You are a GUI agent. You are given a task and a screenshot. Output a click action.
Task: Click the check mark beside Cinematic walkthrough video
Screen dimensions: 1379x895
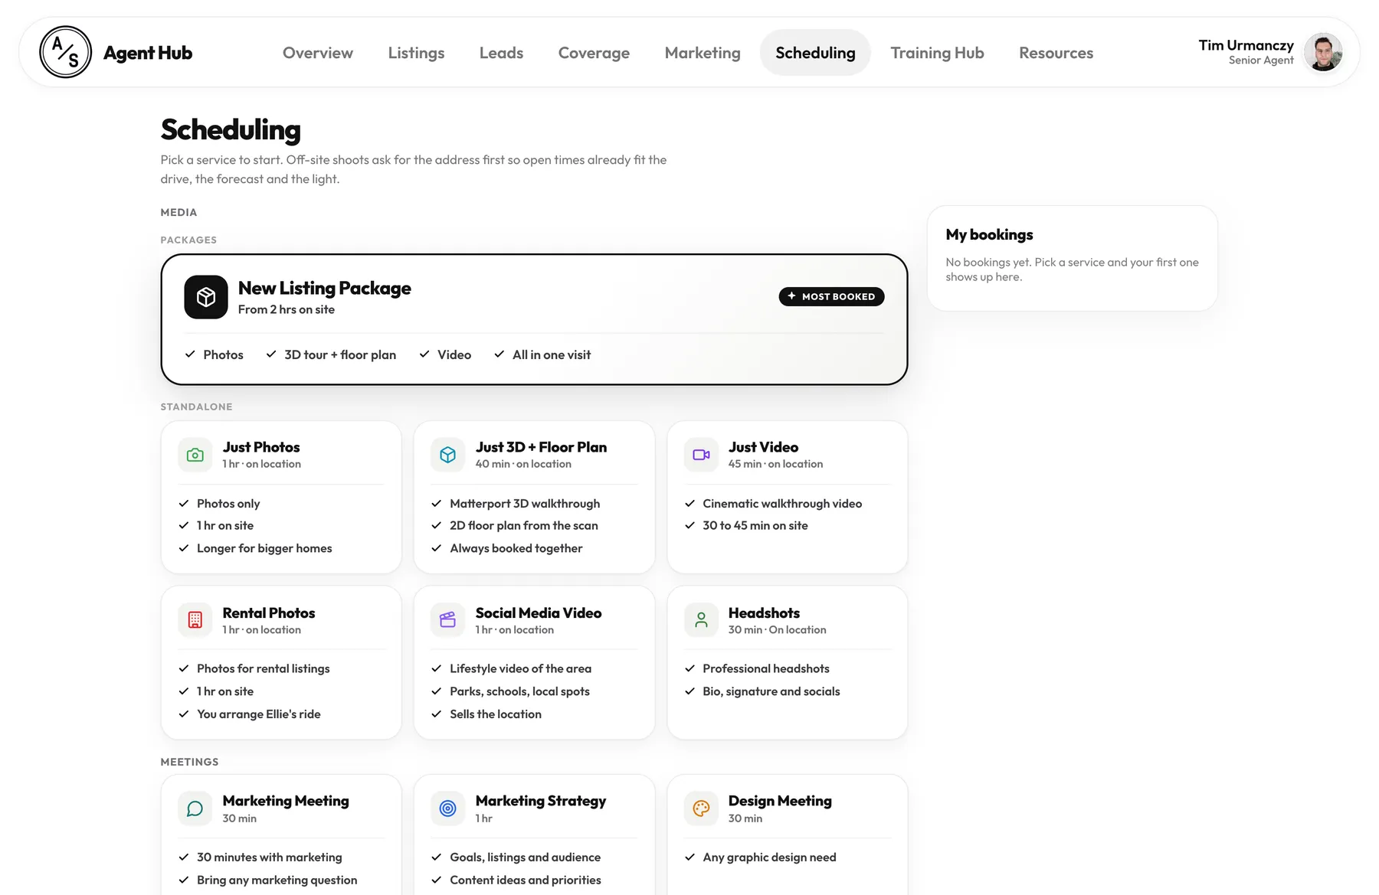[x=689, y=504]
